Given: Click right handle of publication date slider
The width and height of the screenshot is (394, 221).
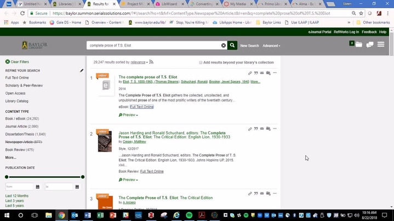Looking at the screenshot, I should (x=83, y=177).
